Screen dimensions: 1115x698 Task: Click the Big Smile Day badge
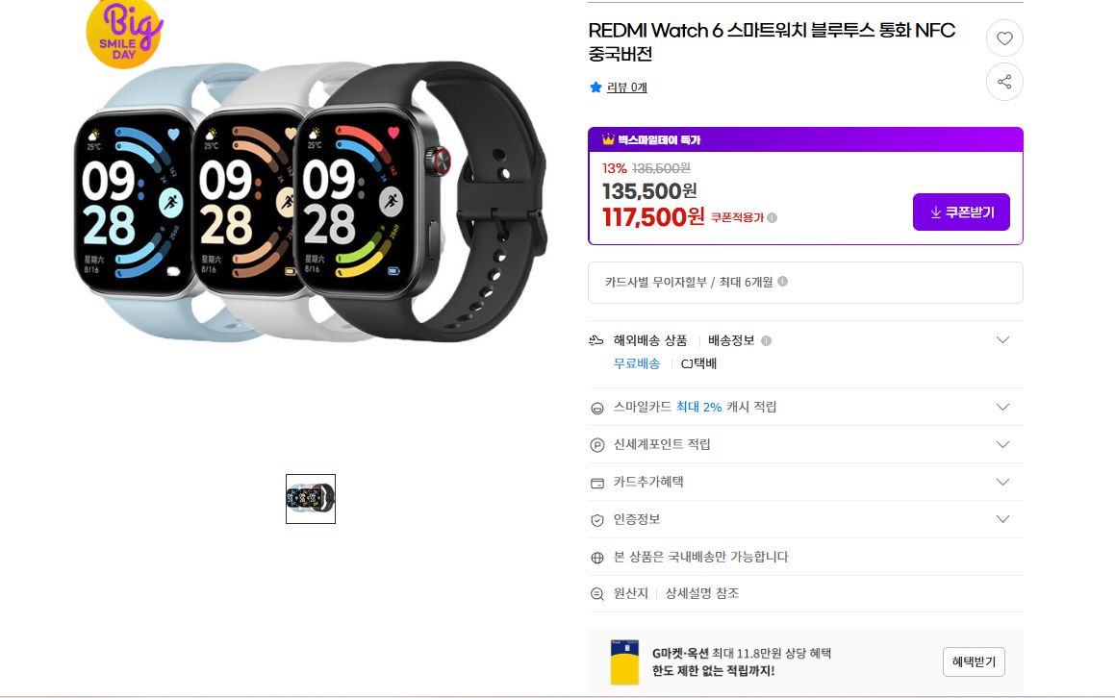(x=124, y=34)
